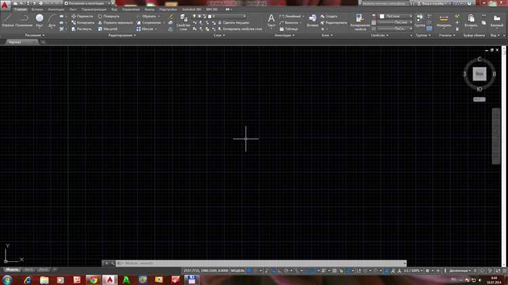
Task: Expand the ПоСлою color dropdown
Action: tap(396, 16)
